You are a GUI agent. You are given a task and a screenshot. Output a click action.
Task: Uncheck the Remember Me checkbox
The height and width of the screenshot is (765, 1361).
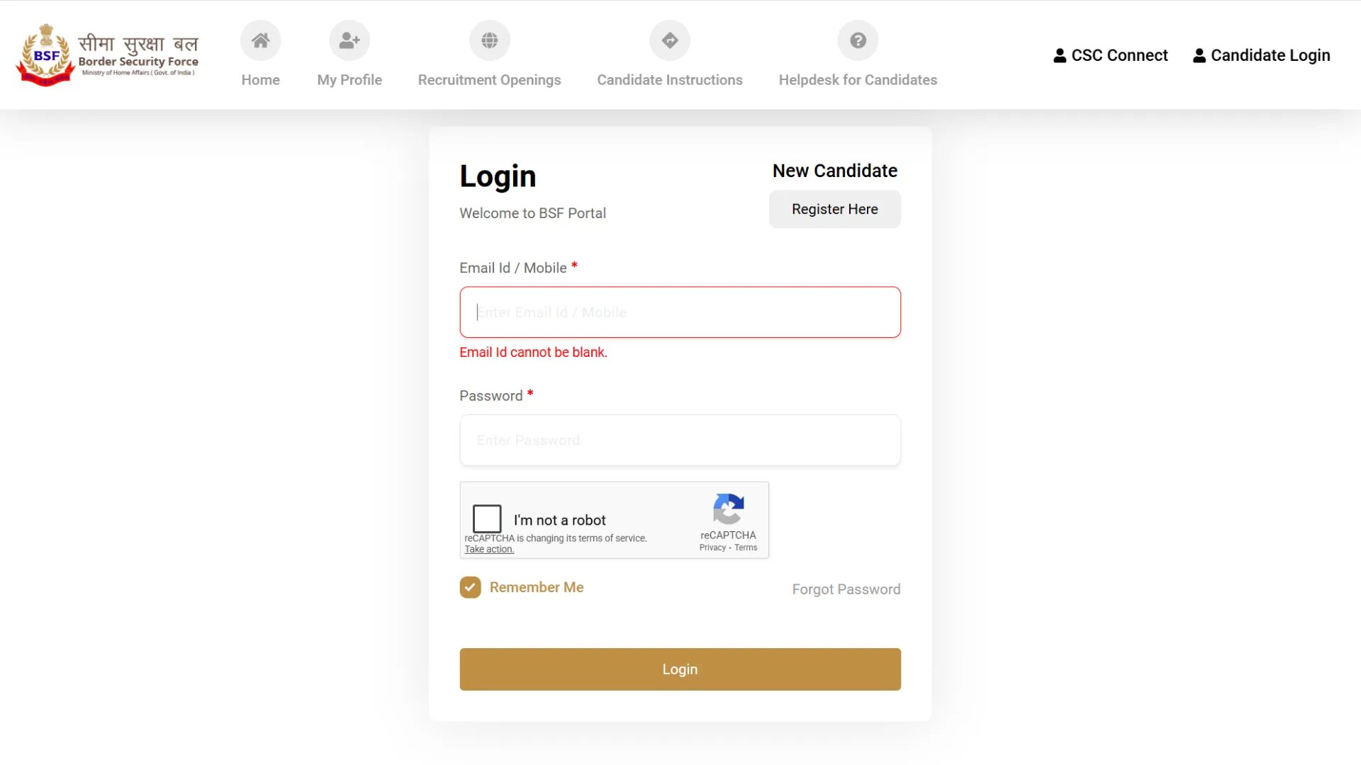pyautogui.click(x=470, y=587)
